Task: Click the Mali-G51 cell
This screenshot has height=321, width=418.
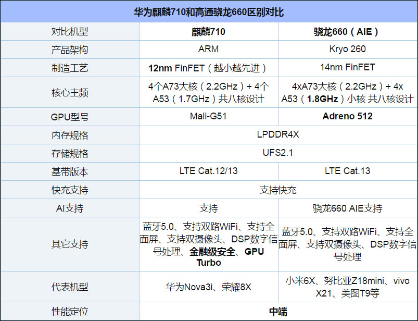Action: click(x=208, y=116)
